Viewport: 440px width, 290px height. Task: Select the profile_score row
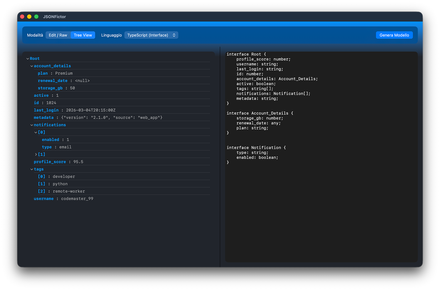[x=50, y=162]
